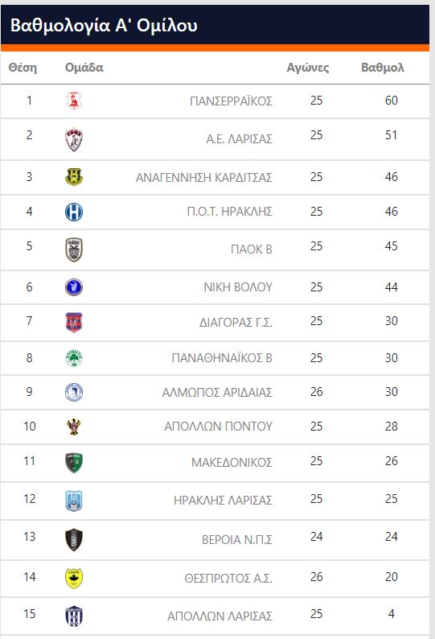
Task: Click the Α.Ε. ΛΑΡΙΣΑΣ crest icon
Action: point(74,139)
